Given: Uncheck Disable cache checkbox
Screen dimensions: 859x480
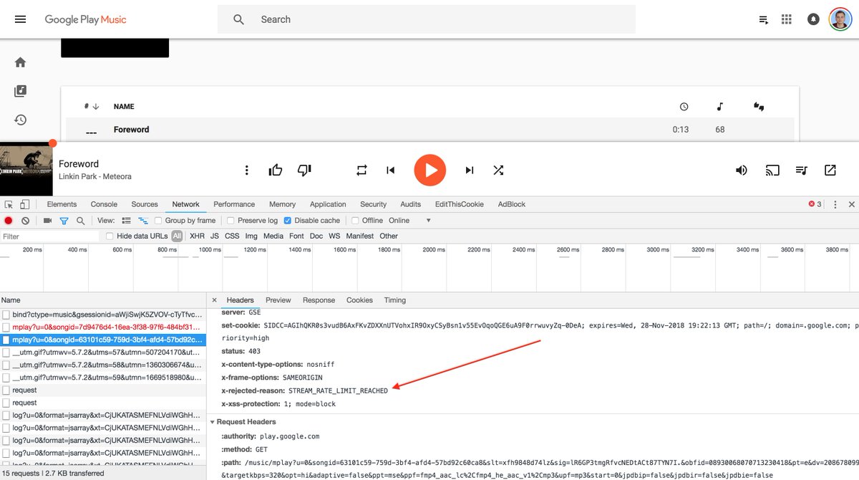Looking at the screenshot, I should (x=288, y=221).
